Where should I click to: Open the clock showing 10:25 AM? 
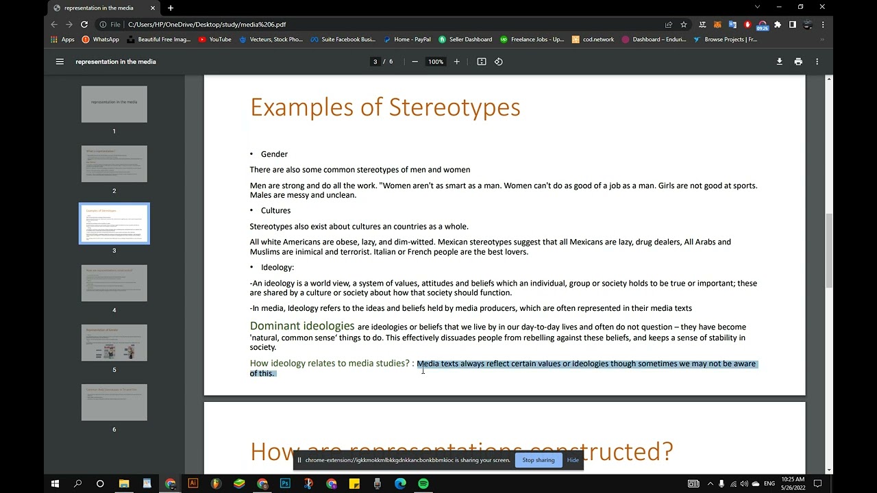(x=792, y=483)
